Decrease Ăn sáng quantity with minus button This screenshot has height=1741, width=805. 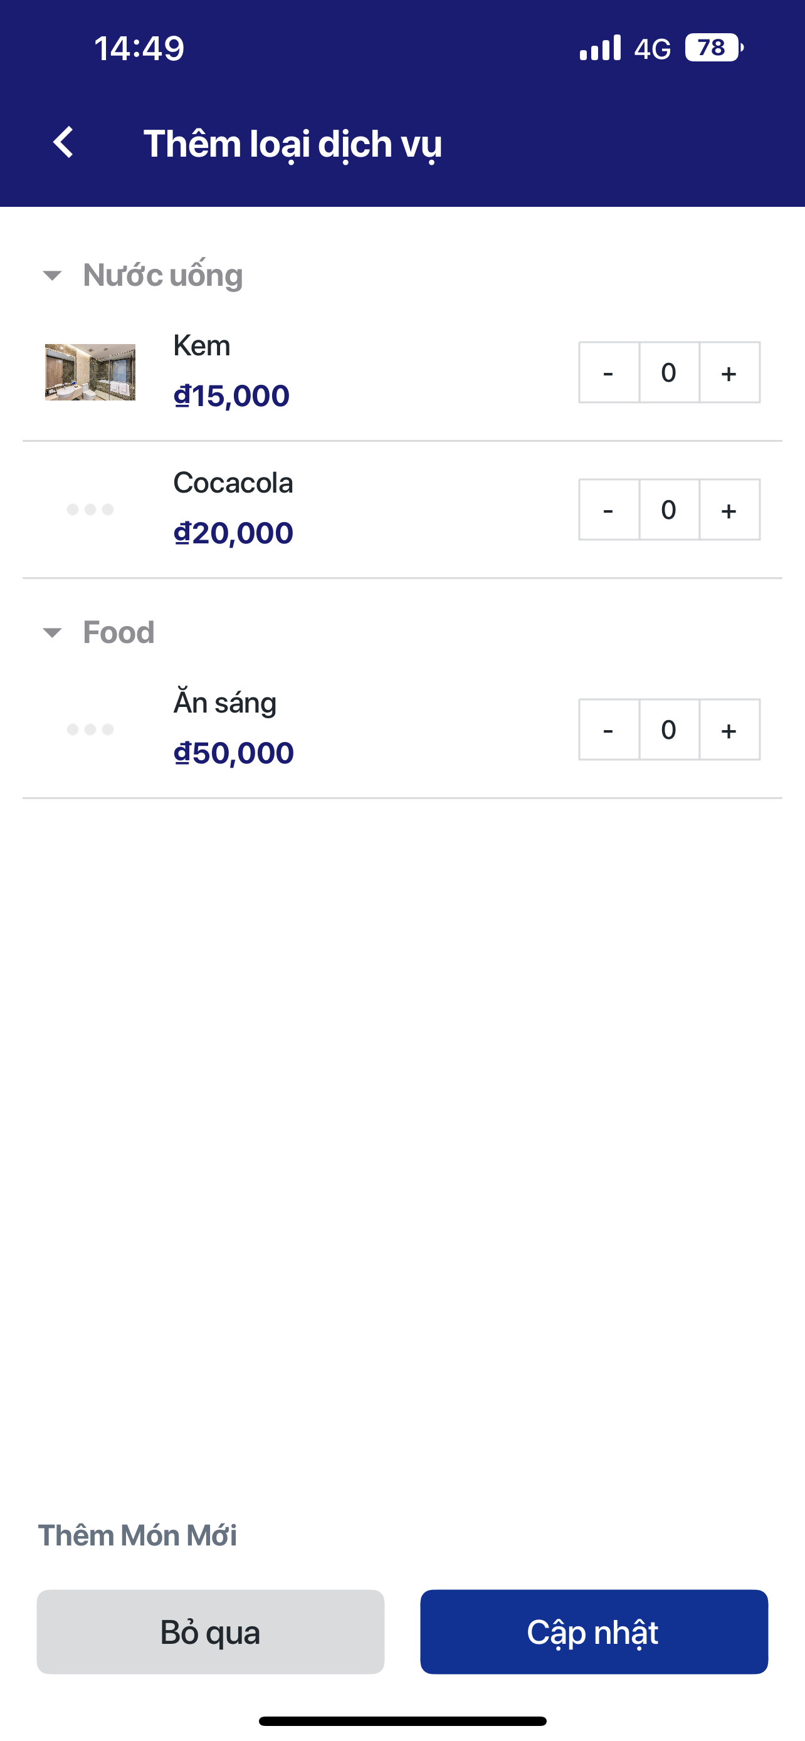608,730
